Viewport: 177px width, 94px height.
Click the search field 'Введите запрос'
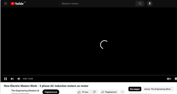coord(98,4)
